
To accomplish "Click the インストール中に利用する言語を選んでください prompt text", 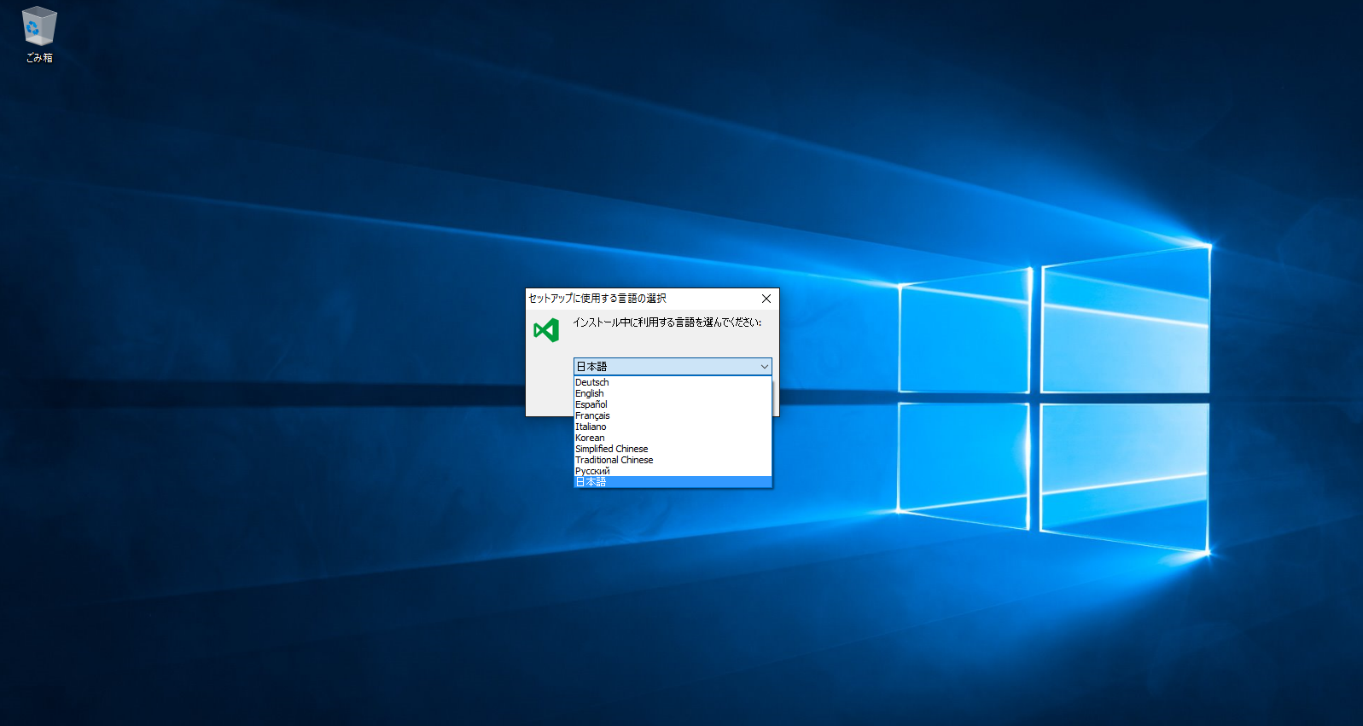I will point(667,322).
